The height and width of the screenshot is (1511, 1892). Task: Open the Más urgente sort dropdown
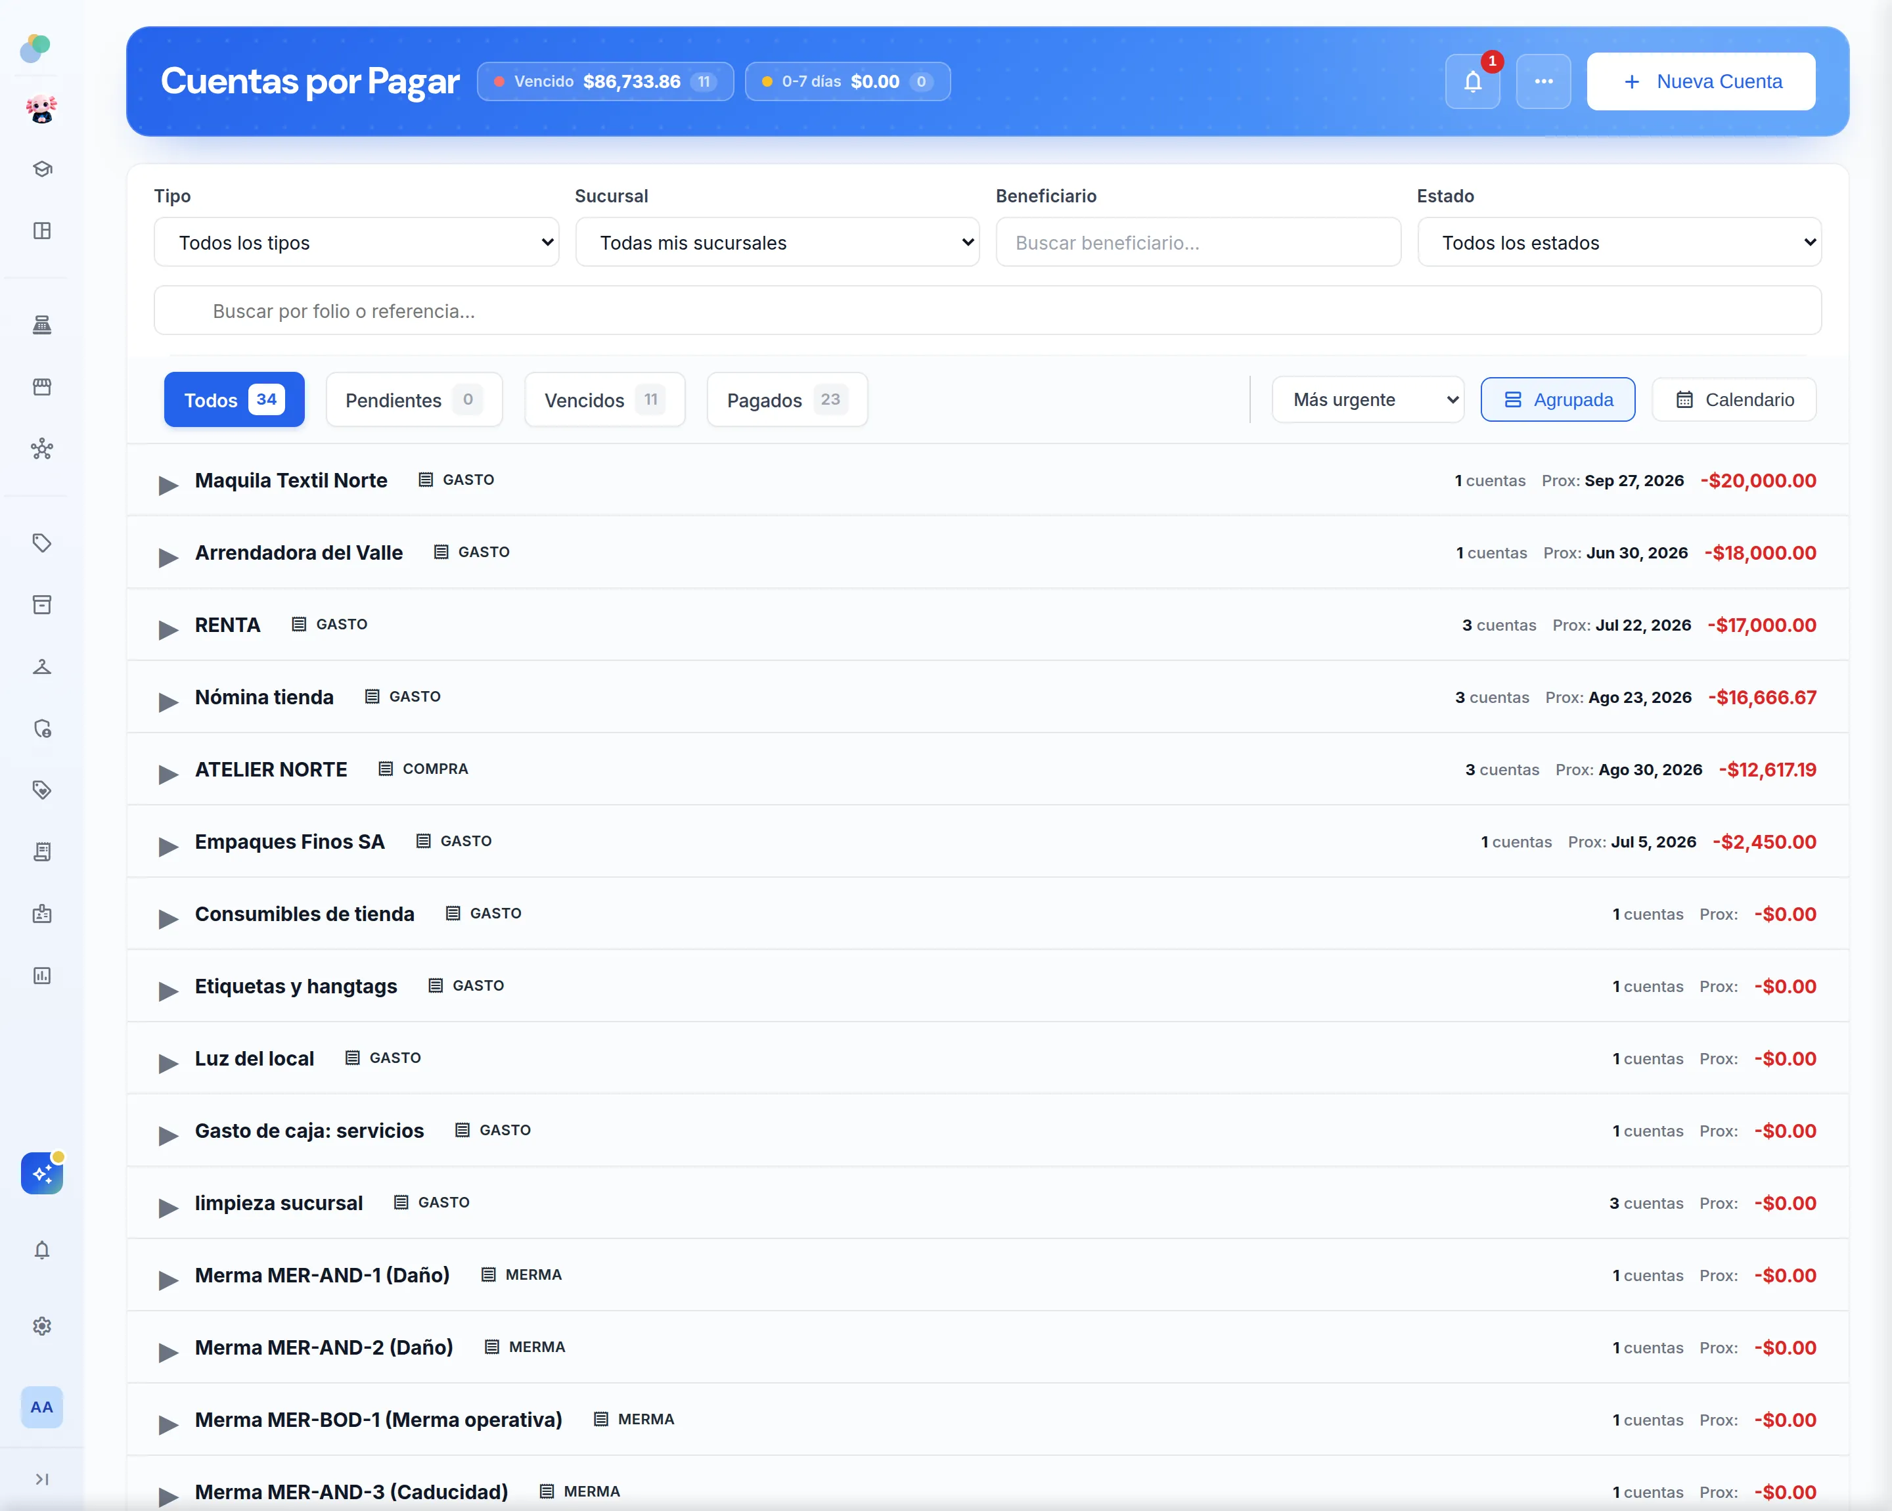tap(1367, 400)
